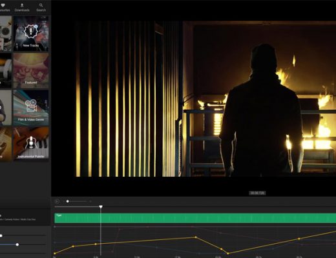Select the yellow keyframe at the peak before the dip
This screenshot has height=258, width=336.
196,237
